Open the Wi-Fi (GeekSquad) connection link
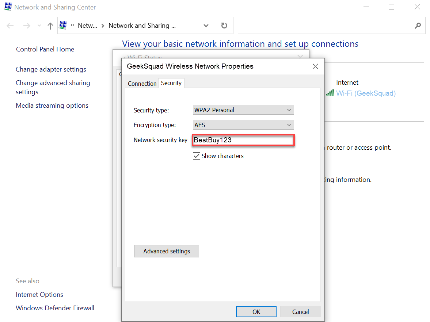This screenshot has width=430, height=322. coord(366,93)
